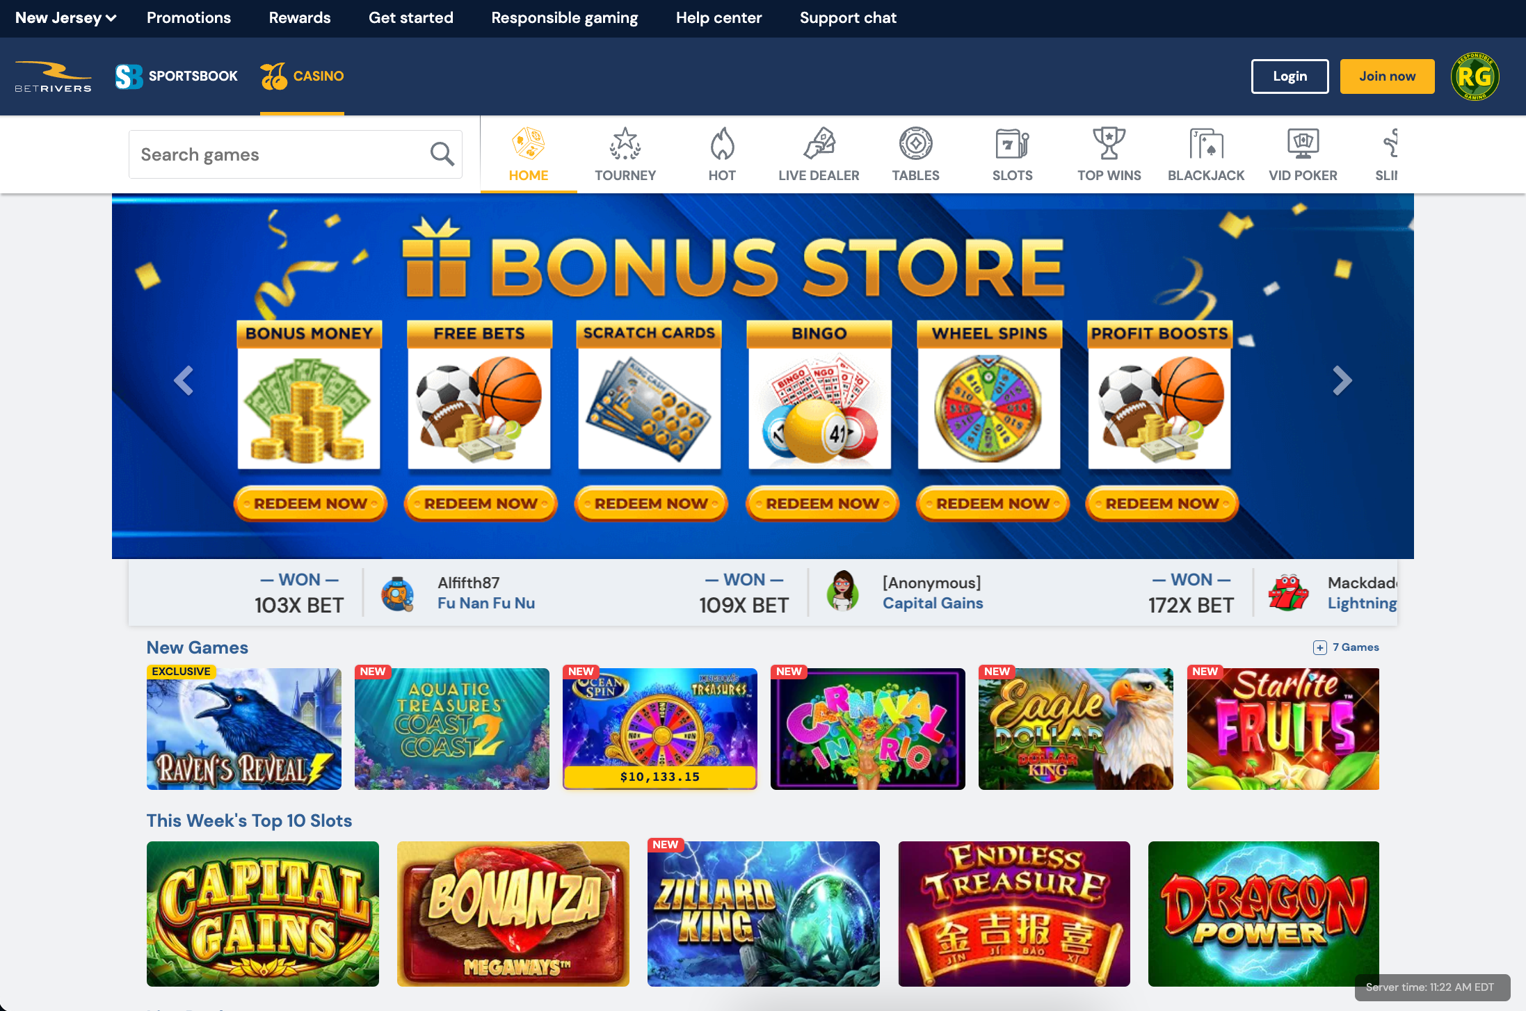Expand the New Jersey state dropdown

tap(66, 18)
